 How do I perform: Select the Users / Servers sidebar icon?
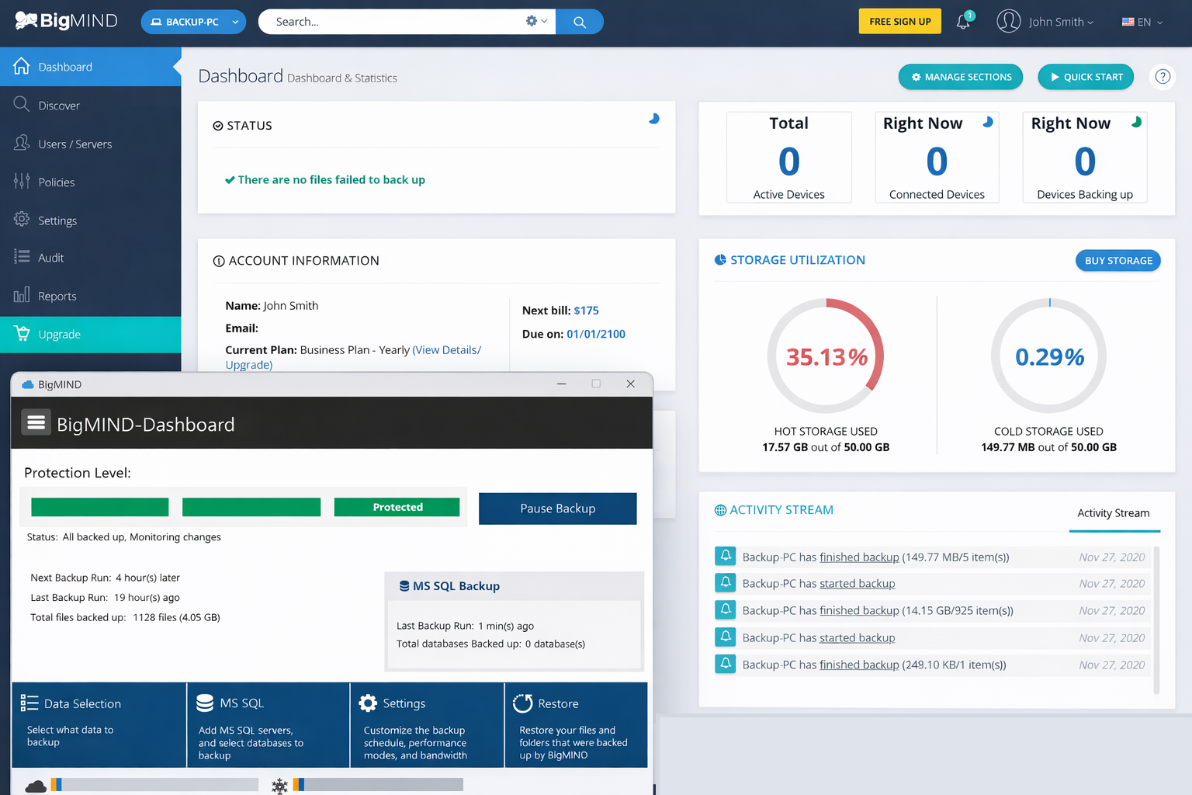23,143
